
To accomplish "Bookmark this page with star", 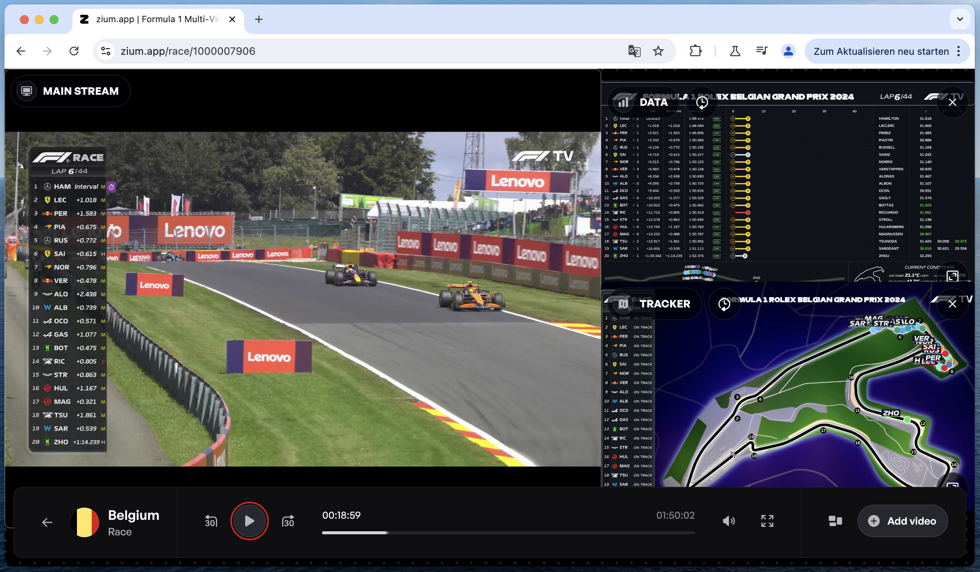I will click(658, 51).
